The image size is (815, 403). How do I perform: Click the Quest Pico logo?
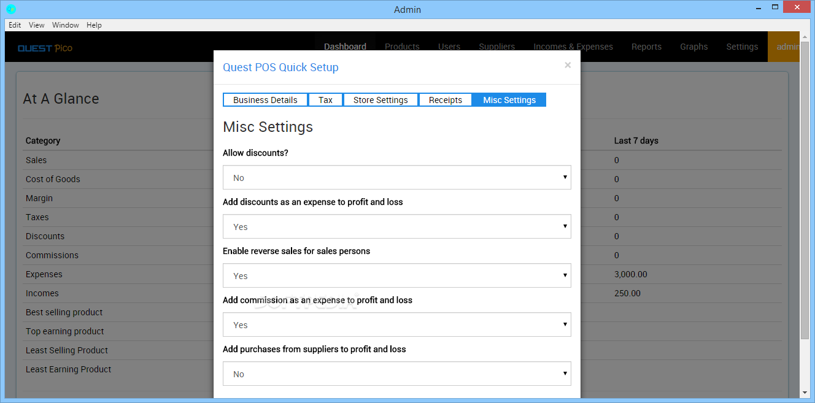coord(45,48)
